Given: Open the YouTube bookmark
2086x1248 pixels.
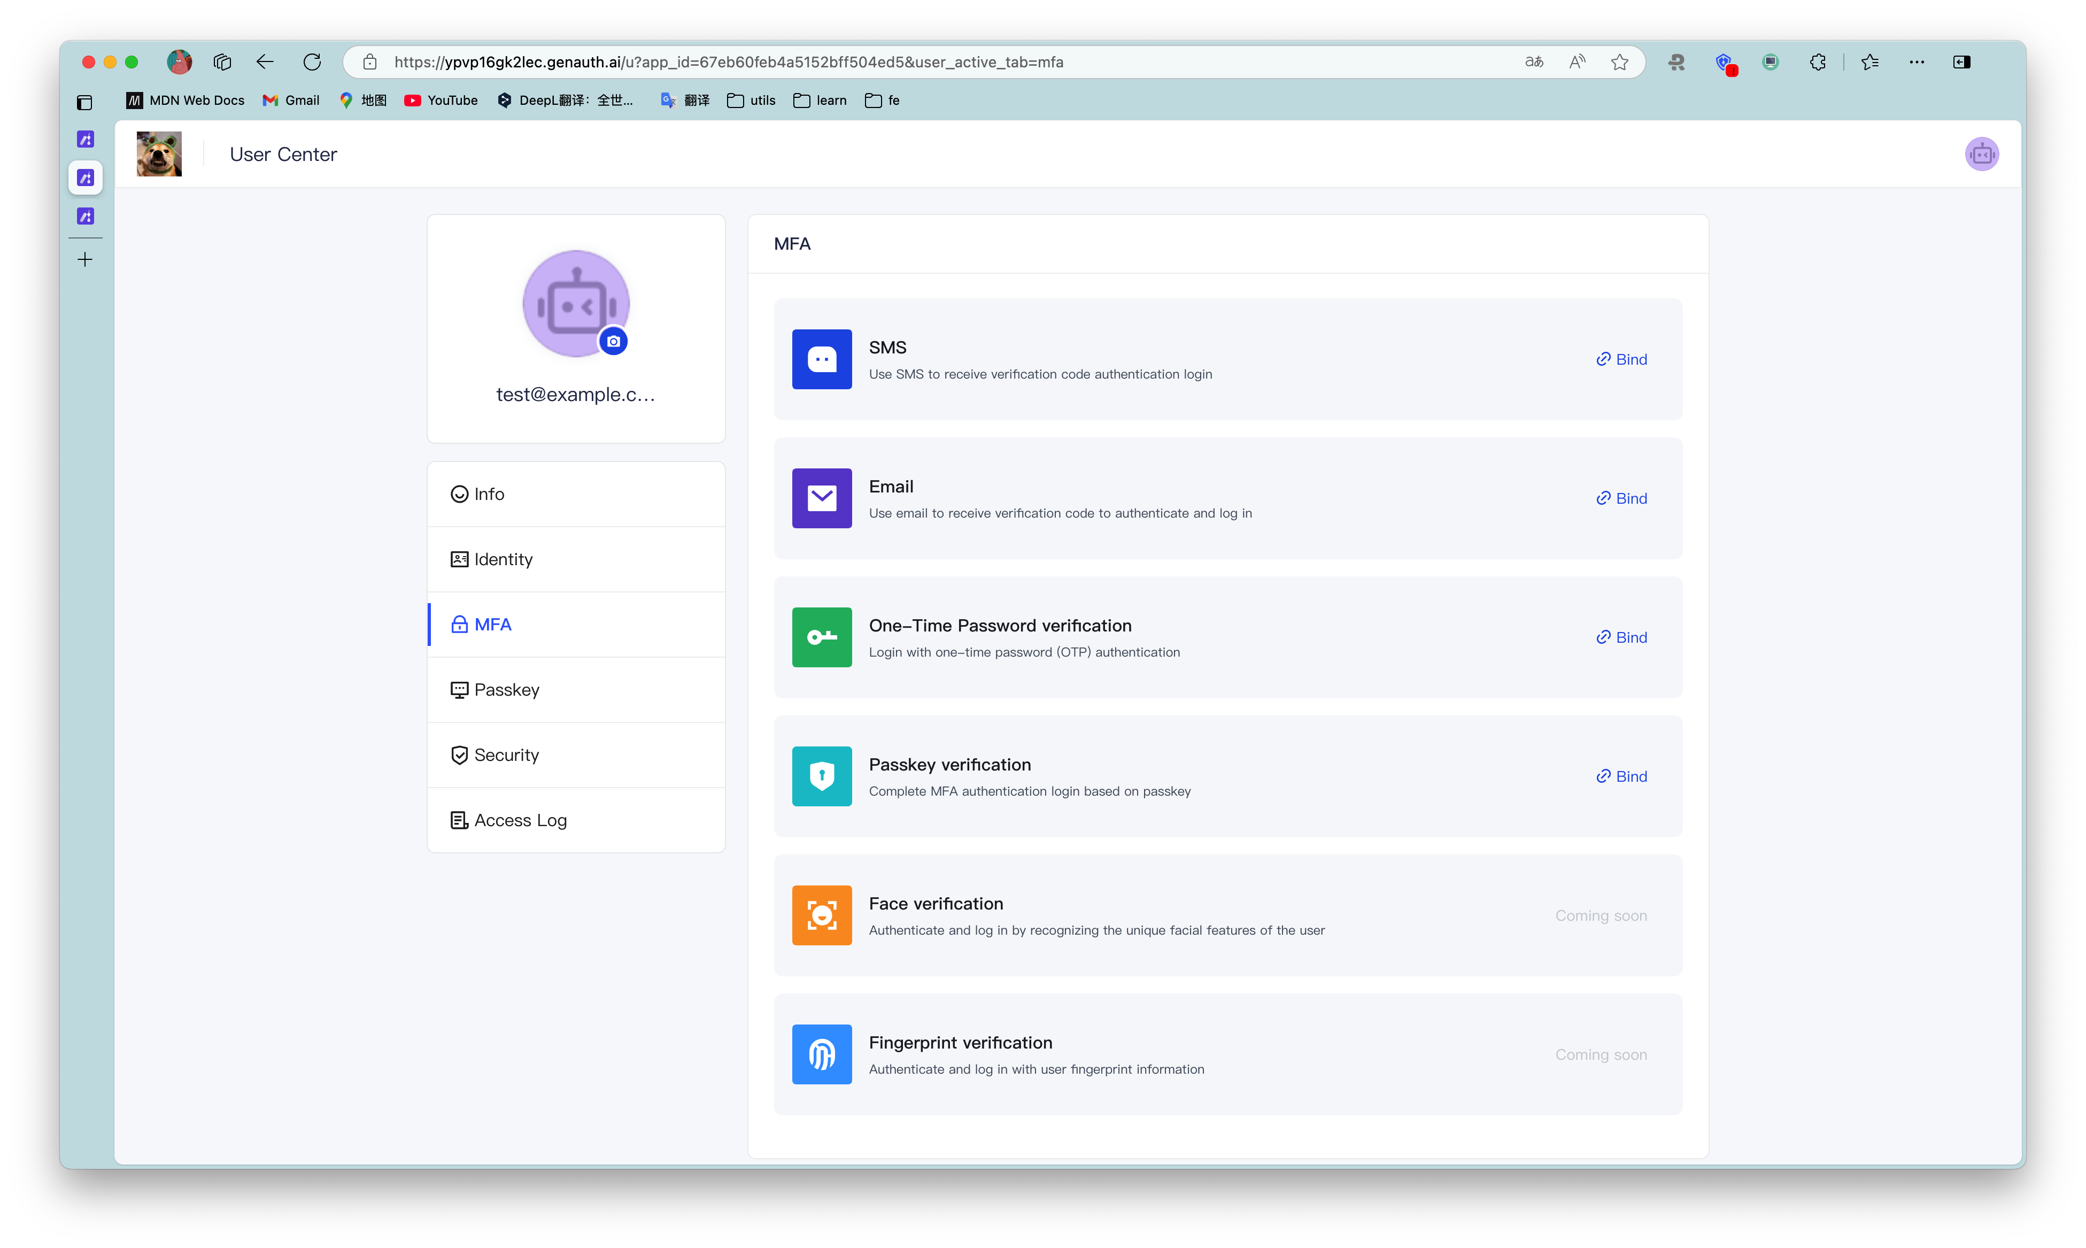Looking at the screenshot, I should (x=441, y=100).
